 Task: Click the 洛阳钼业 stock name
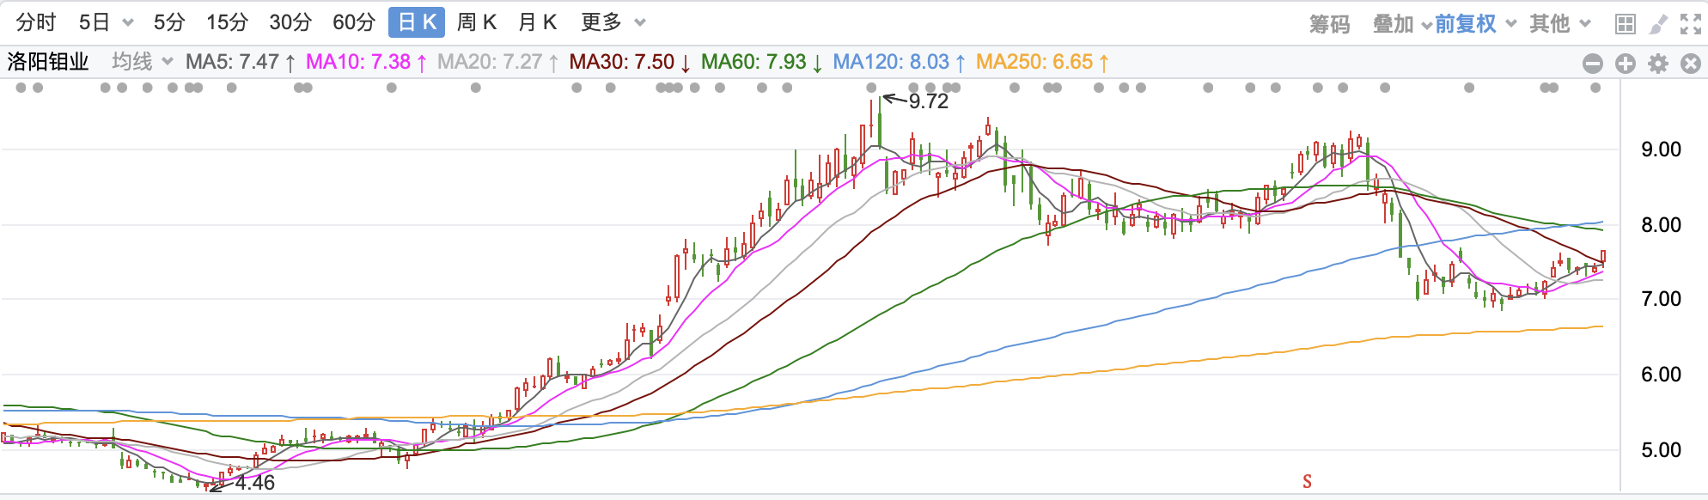point(48,62)
